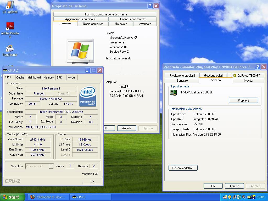
Task: Open the GT Legends desktop shortcut
Action: pos(10,7)
